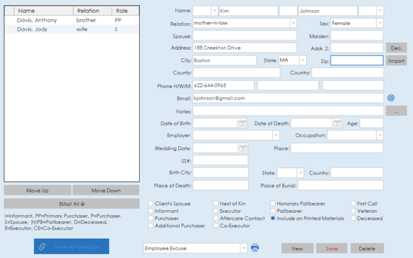Image resolution: width=413 pixels, height=258 pixels.
Task: Enable the Veteran checkbox
Action: [x=353, y=211]
